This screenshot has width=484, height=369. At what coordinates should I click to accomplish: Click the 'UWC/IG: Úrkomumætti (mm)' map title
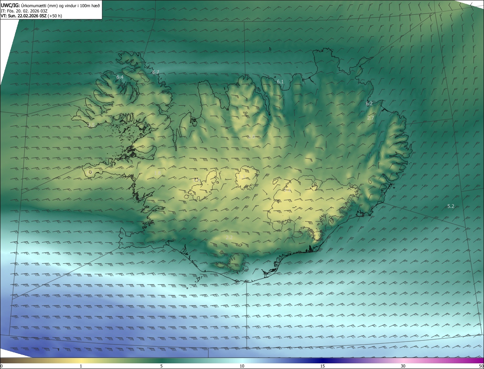(x=50, y=5)
